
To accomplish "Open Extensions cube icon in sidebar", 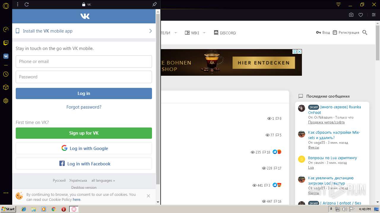I will pyautogui.click(x=6, y=88).
